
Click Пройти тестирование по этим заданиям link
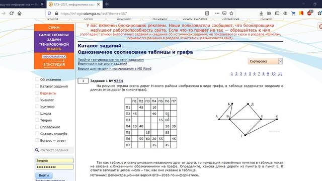[111, 60]
